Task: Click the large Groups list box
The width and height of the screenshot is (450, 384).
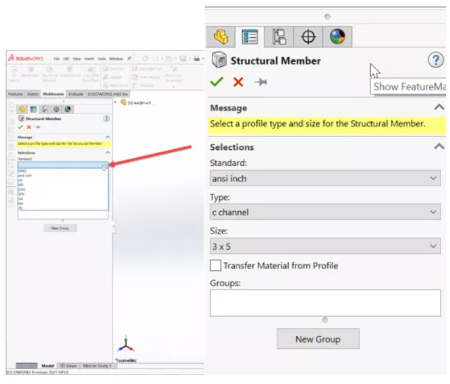Action: click(x=325, y=303)
